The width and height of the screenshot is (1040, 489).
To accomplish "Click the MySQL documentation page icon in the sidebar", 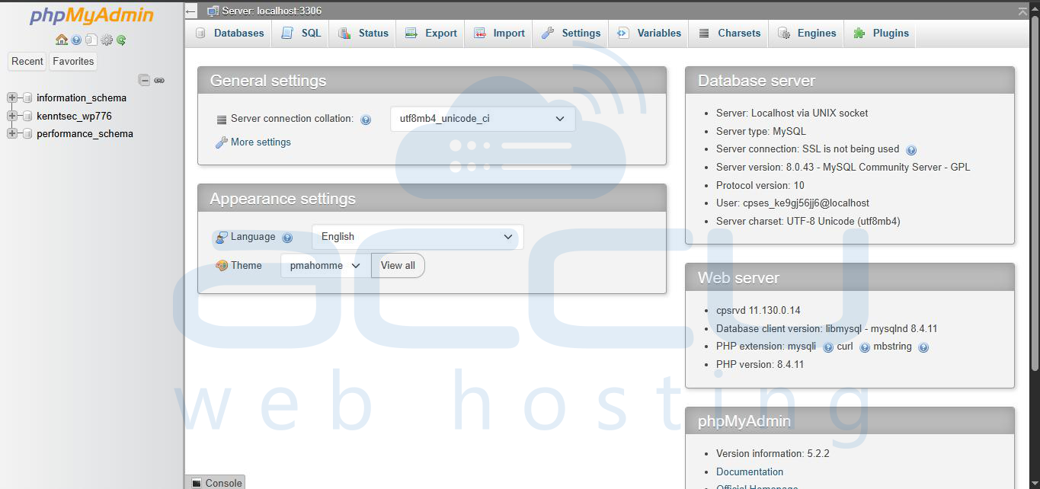I will pyautogui.click(x=91, y=40).
